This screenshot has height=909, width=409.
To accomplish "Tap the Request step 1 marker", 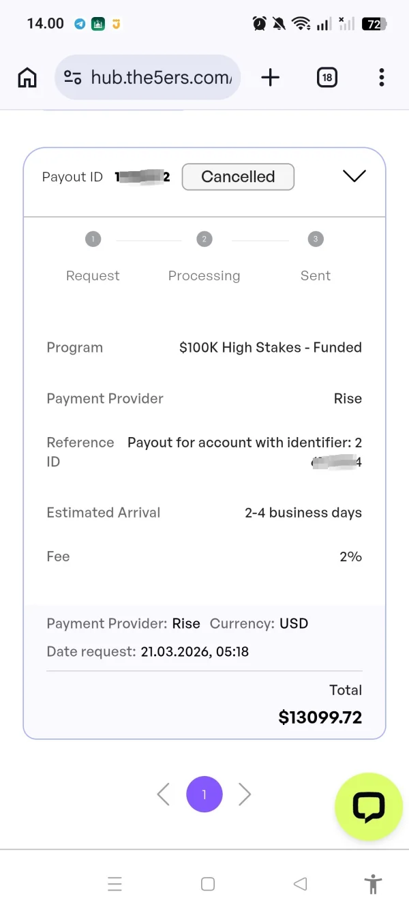I will [93, 239].
